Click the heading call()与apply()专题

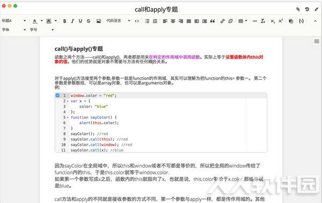(79, 49)
